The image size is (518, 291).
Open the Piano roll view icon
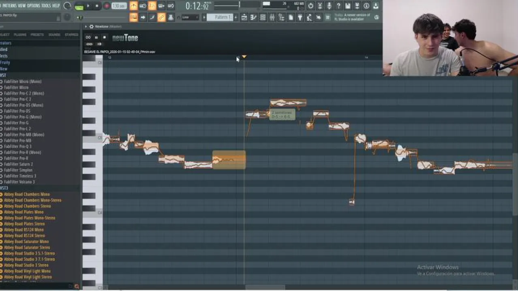pos(253,17)
